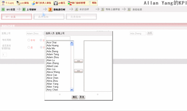Viewport: 187px width, 111px height.
Task: Click the 直属上司 field showing Adam Zhou
Action: point(34,33)
